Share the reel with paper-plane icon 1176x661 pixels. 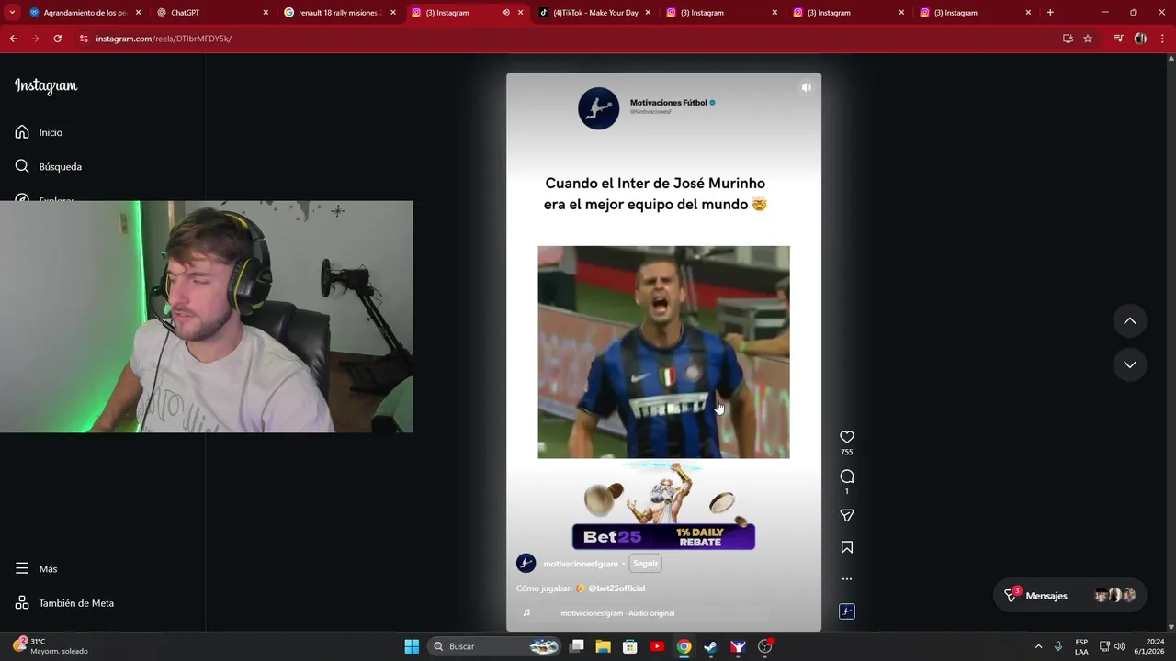[x=847, y=516]
